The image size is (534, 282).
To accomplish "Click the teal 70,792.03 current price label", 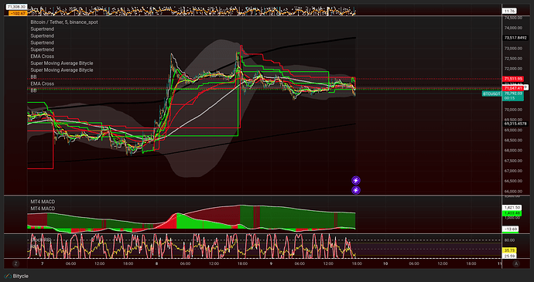I will (x=513, y=96).
